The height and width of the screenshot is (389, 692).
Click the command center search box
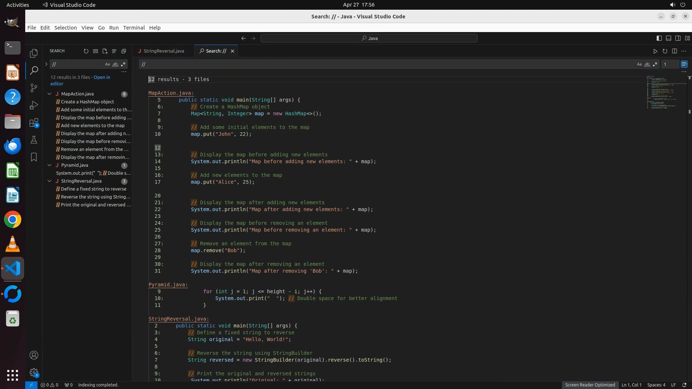click(x=369, y=38)
